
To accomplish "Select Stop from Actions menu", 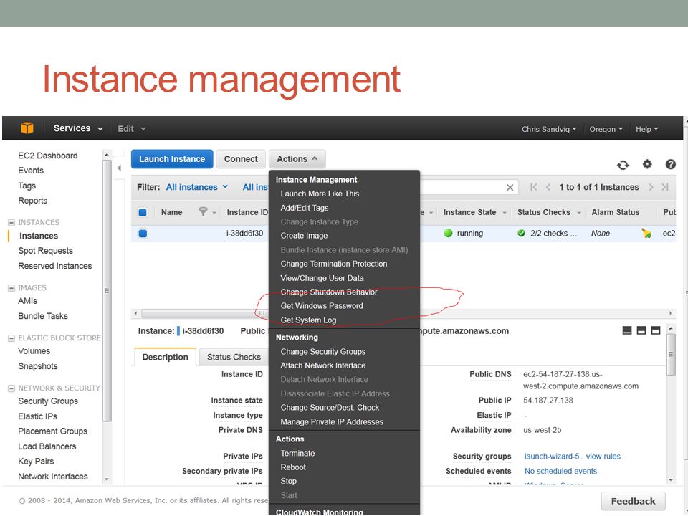I will pyautogui.click(x=288, y=482).
